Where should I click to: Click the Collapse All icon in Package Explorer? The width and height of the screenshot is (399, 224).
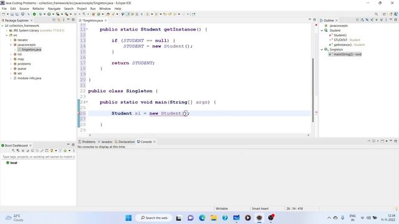click(x=54, y=20)
